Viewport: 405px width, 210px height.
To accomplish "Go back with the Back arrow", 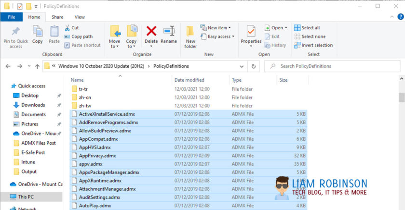I will click(x=8, y=66).
